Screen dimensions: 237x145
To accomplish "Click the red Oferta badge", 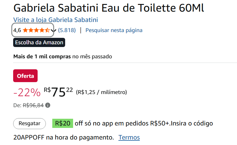I will click(x=25, y=76).
